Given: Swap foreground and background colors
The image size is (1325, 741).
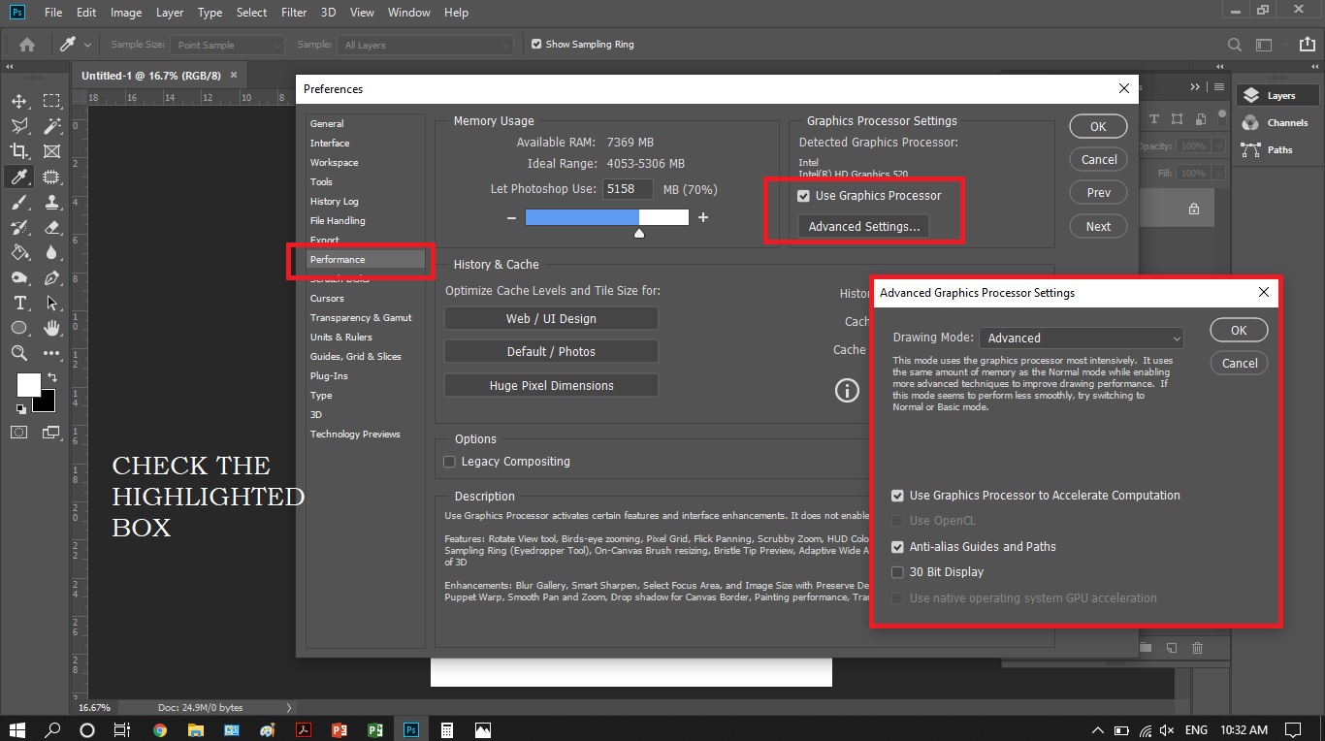Looking at the screenshot, I should tap(51, 376).
